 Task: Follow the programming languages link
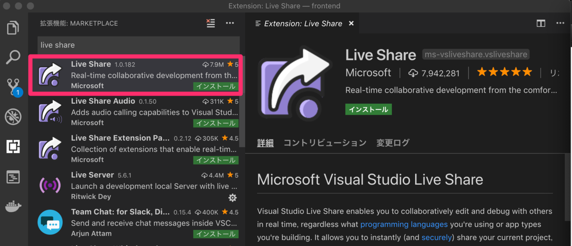click(404, 224)
